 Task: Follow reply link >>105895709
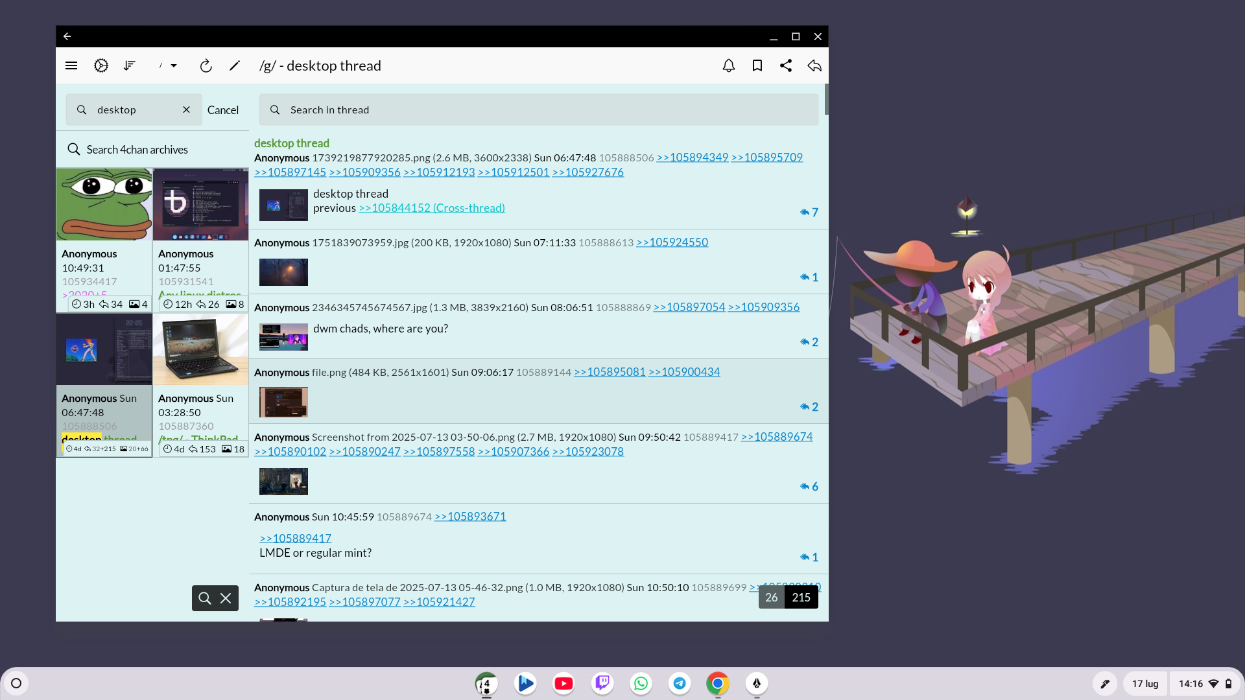(766, 157)
